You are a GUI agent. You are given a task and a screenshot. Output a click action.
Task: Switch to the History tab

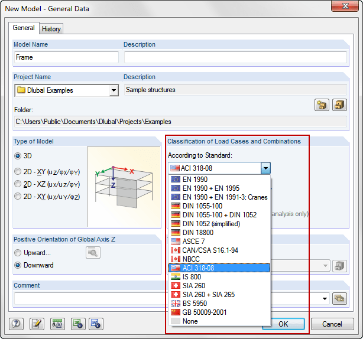(51, 29)
